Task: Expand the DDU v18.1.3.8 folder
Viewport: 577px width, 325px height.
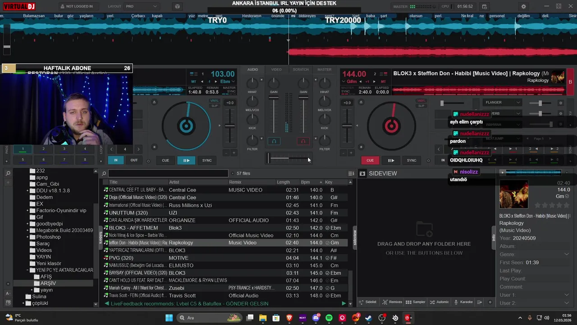Action: click(x=27, y=190)
